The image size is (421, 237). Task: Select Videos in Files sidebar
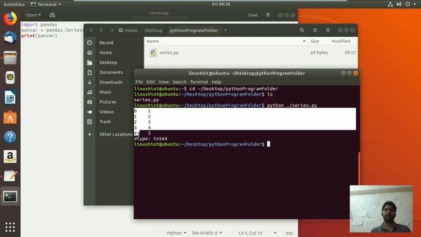[x=107, y=112]
